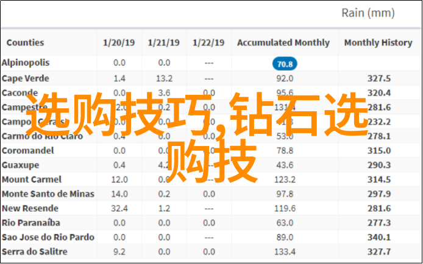Click the 320.4 monthly history for Caconde

[379, 93]
